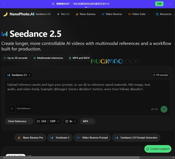Add an Omni Reference asset

[x=12, y=109]
